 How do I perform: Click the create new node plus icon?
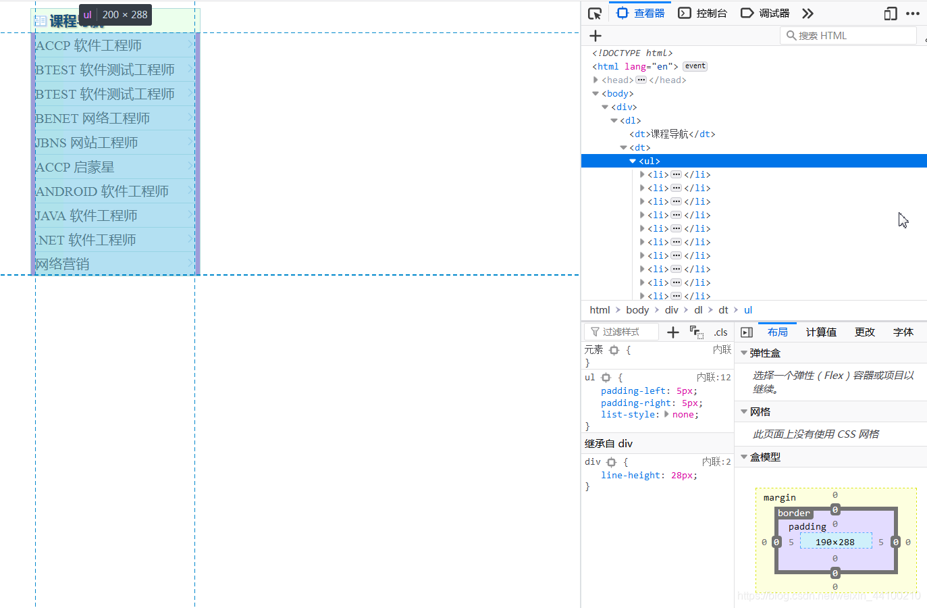595,36
